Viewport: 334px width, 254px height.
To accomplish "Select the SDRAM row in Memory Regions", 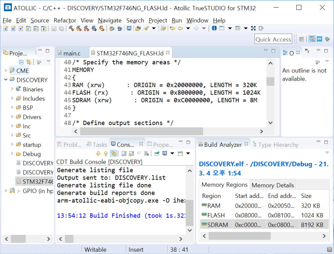I will coord(264,225).
